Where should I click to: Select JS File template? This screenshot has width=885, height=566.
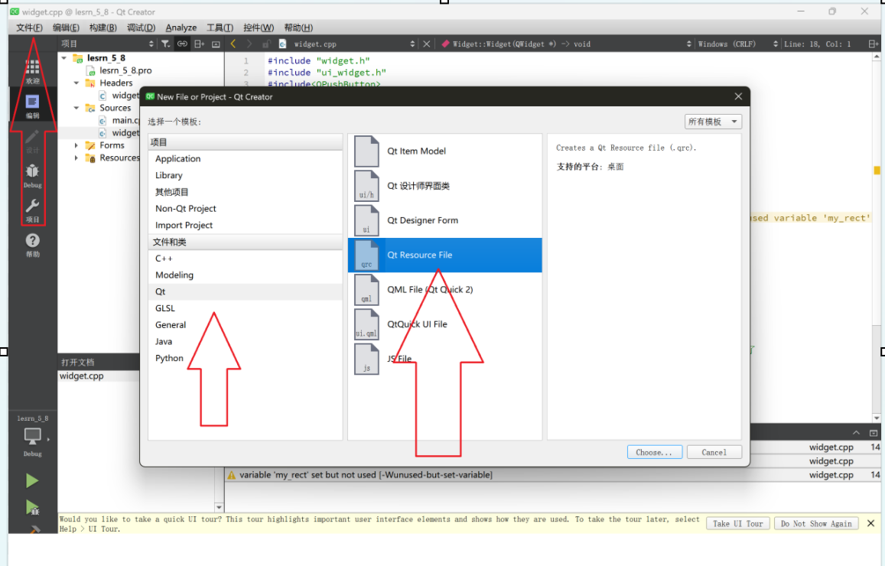coord(444,358)
